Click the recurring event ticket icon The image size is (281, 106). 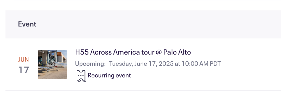tap(81, 76)
